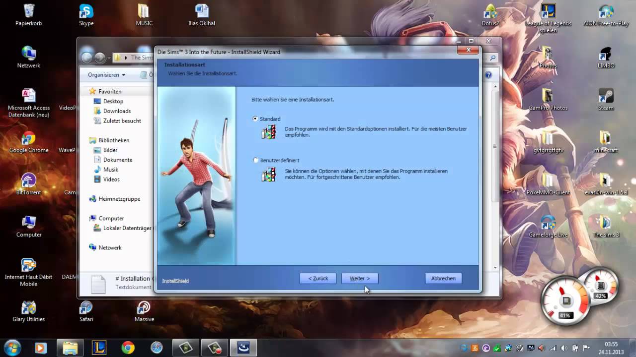Click the Standard installation type icon

click(269, 132)
